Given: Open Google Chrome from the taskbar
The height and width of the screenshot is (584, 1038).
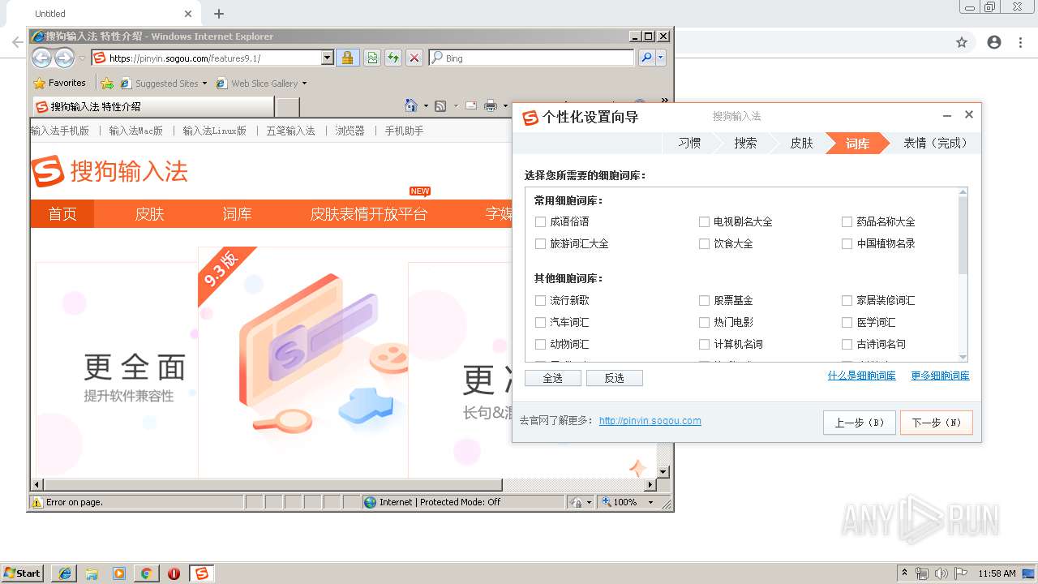Looking at the screenshot, I should [146, 573].
